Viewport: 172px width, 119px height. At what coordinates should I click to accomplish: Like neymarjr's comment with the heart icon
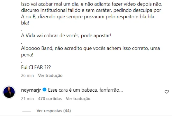click(167, 92)
